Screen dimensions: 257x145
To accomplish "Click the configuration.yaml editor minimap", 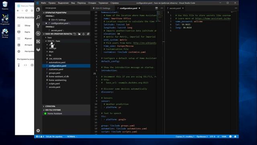I will (159, 17).
